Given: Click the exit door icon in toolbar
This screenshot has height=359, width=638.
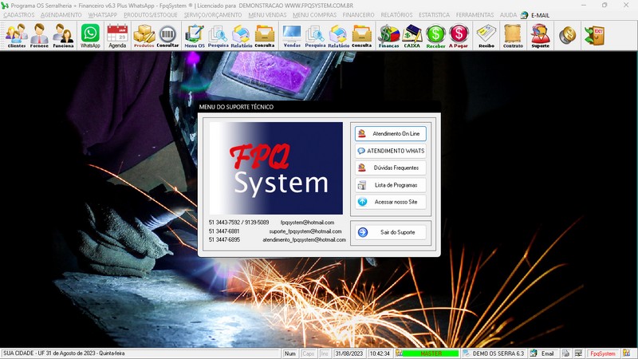Looking at the screenshot, I should pos(593,35).
